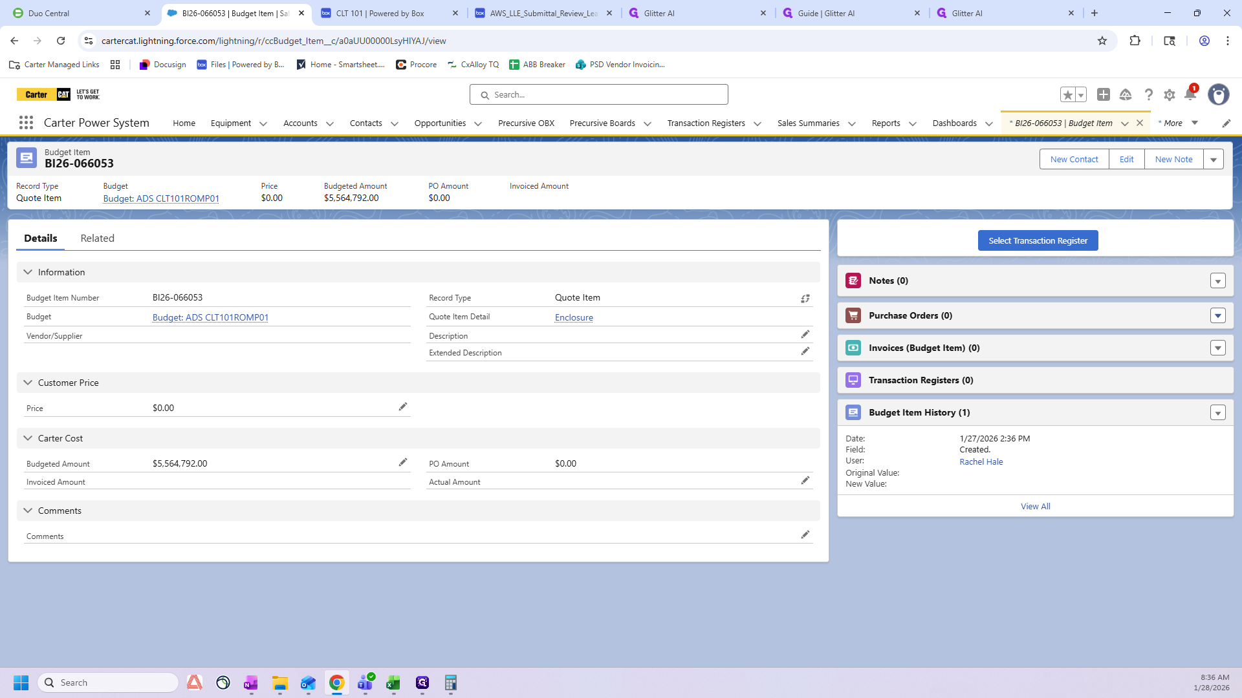This screenshot has height=698, width=1242.
Task: Edit the Comments field pencil icon
Action: pyautogui.click(x=805, y=534)
